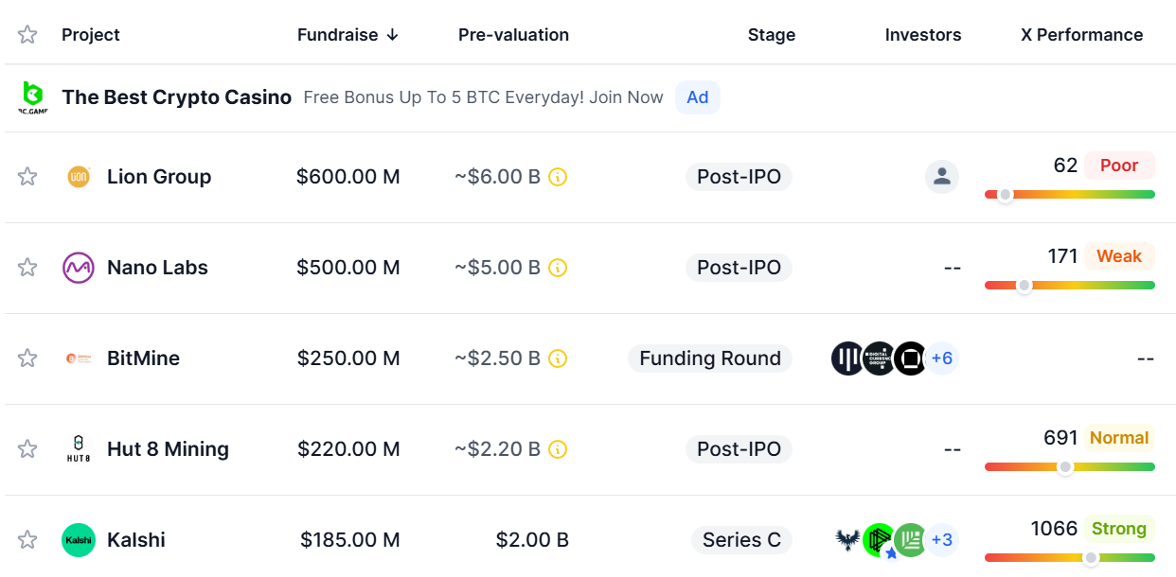This screenshot has width=1176, height=577.
Task: Click info icon beside Lion Group pre-valuation
Action: click(558, 177)
